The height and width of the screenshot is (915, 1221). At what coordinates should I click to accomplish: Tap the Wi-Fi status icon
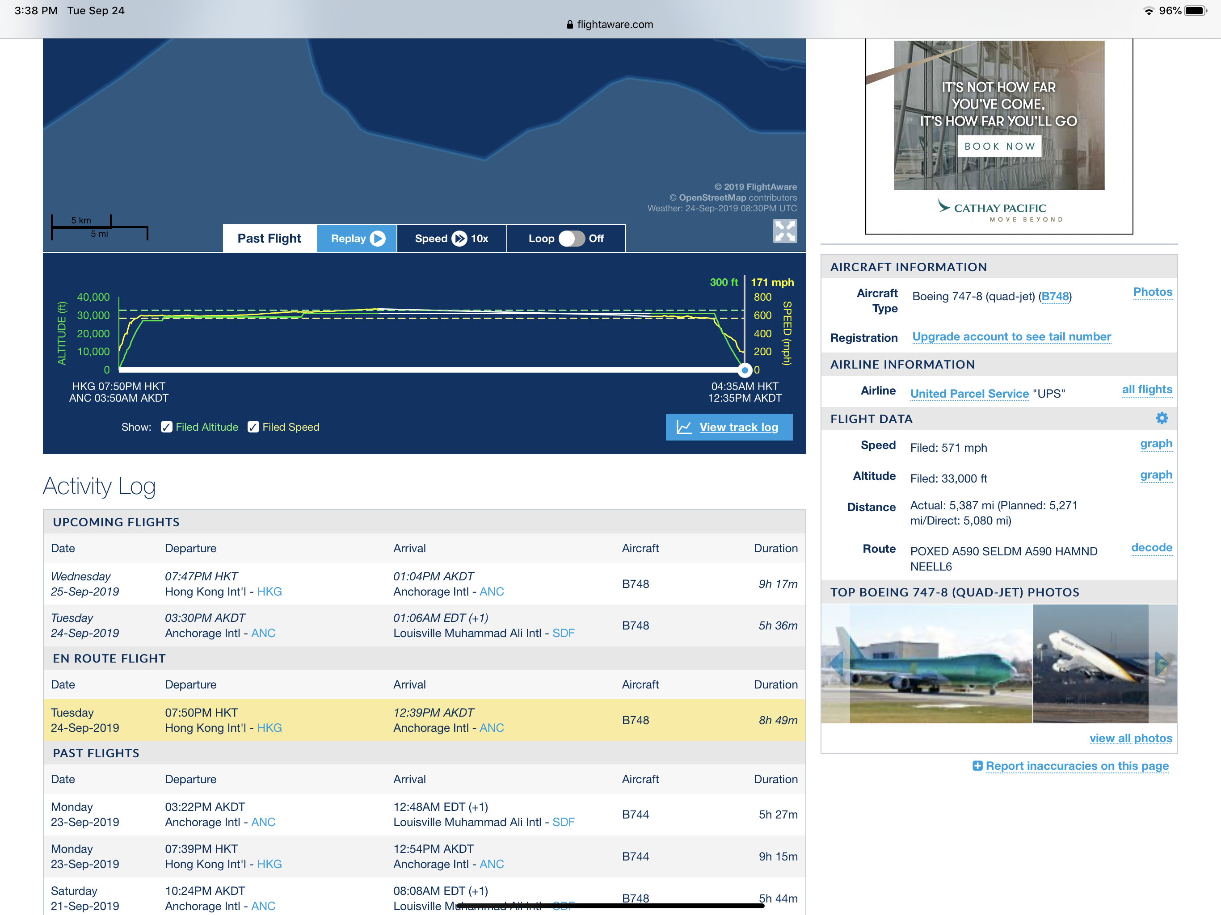pyautogui.click(x=1149, y=11)
